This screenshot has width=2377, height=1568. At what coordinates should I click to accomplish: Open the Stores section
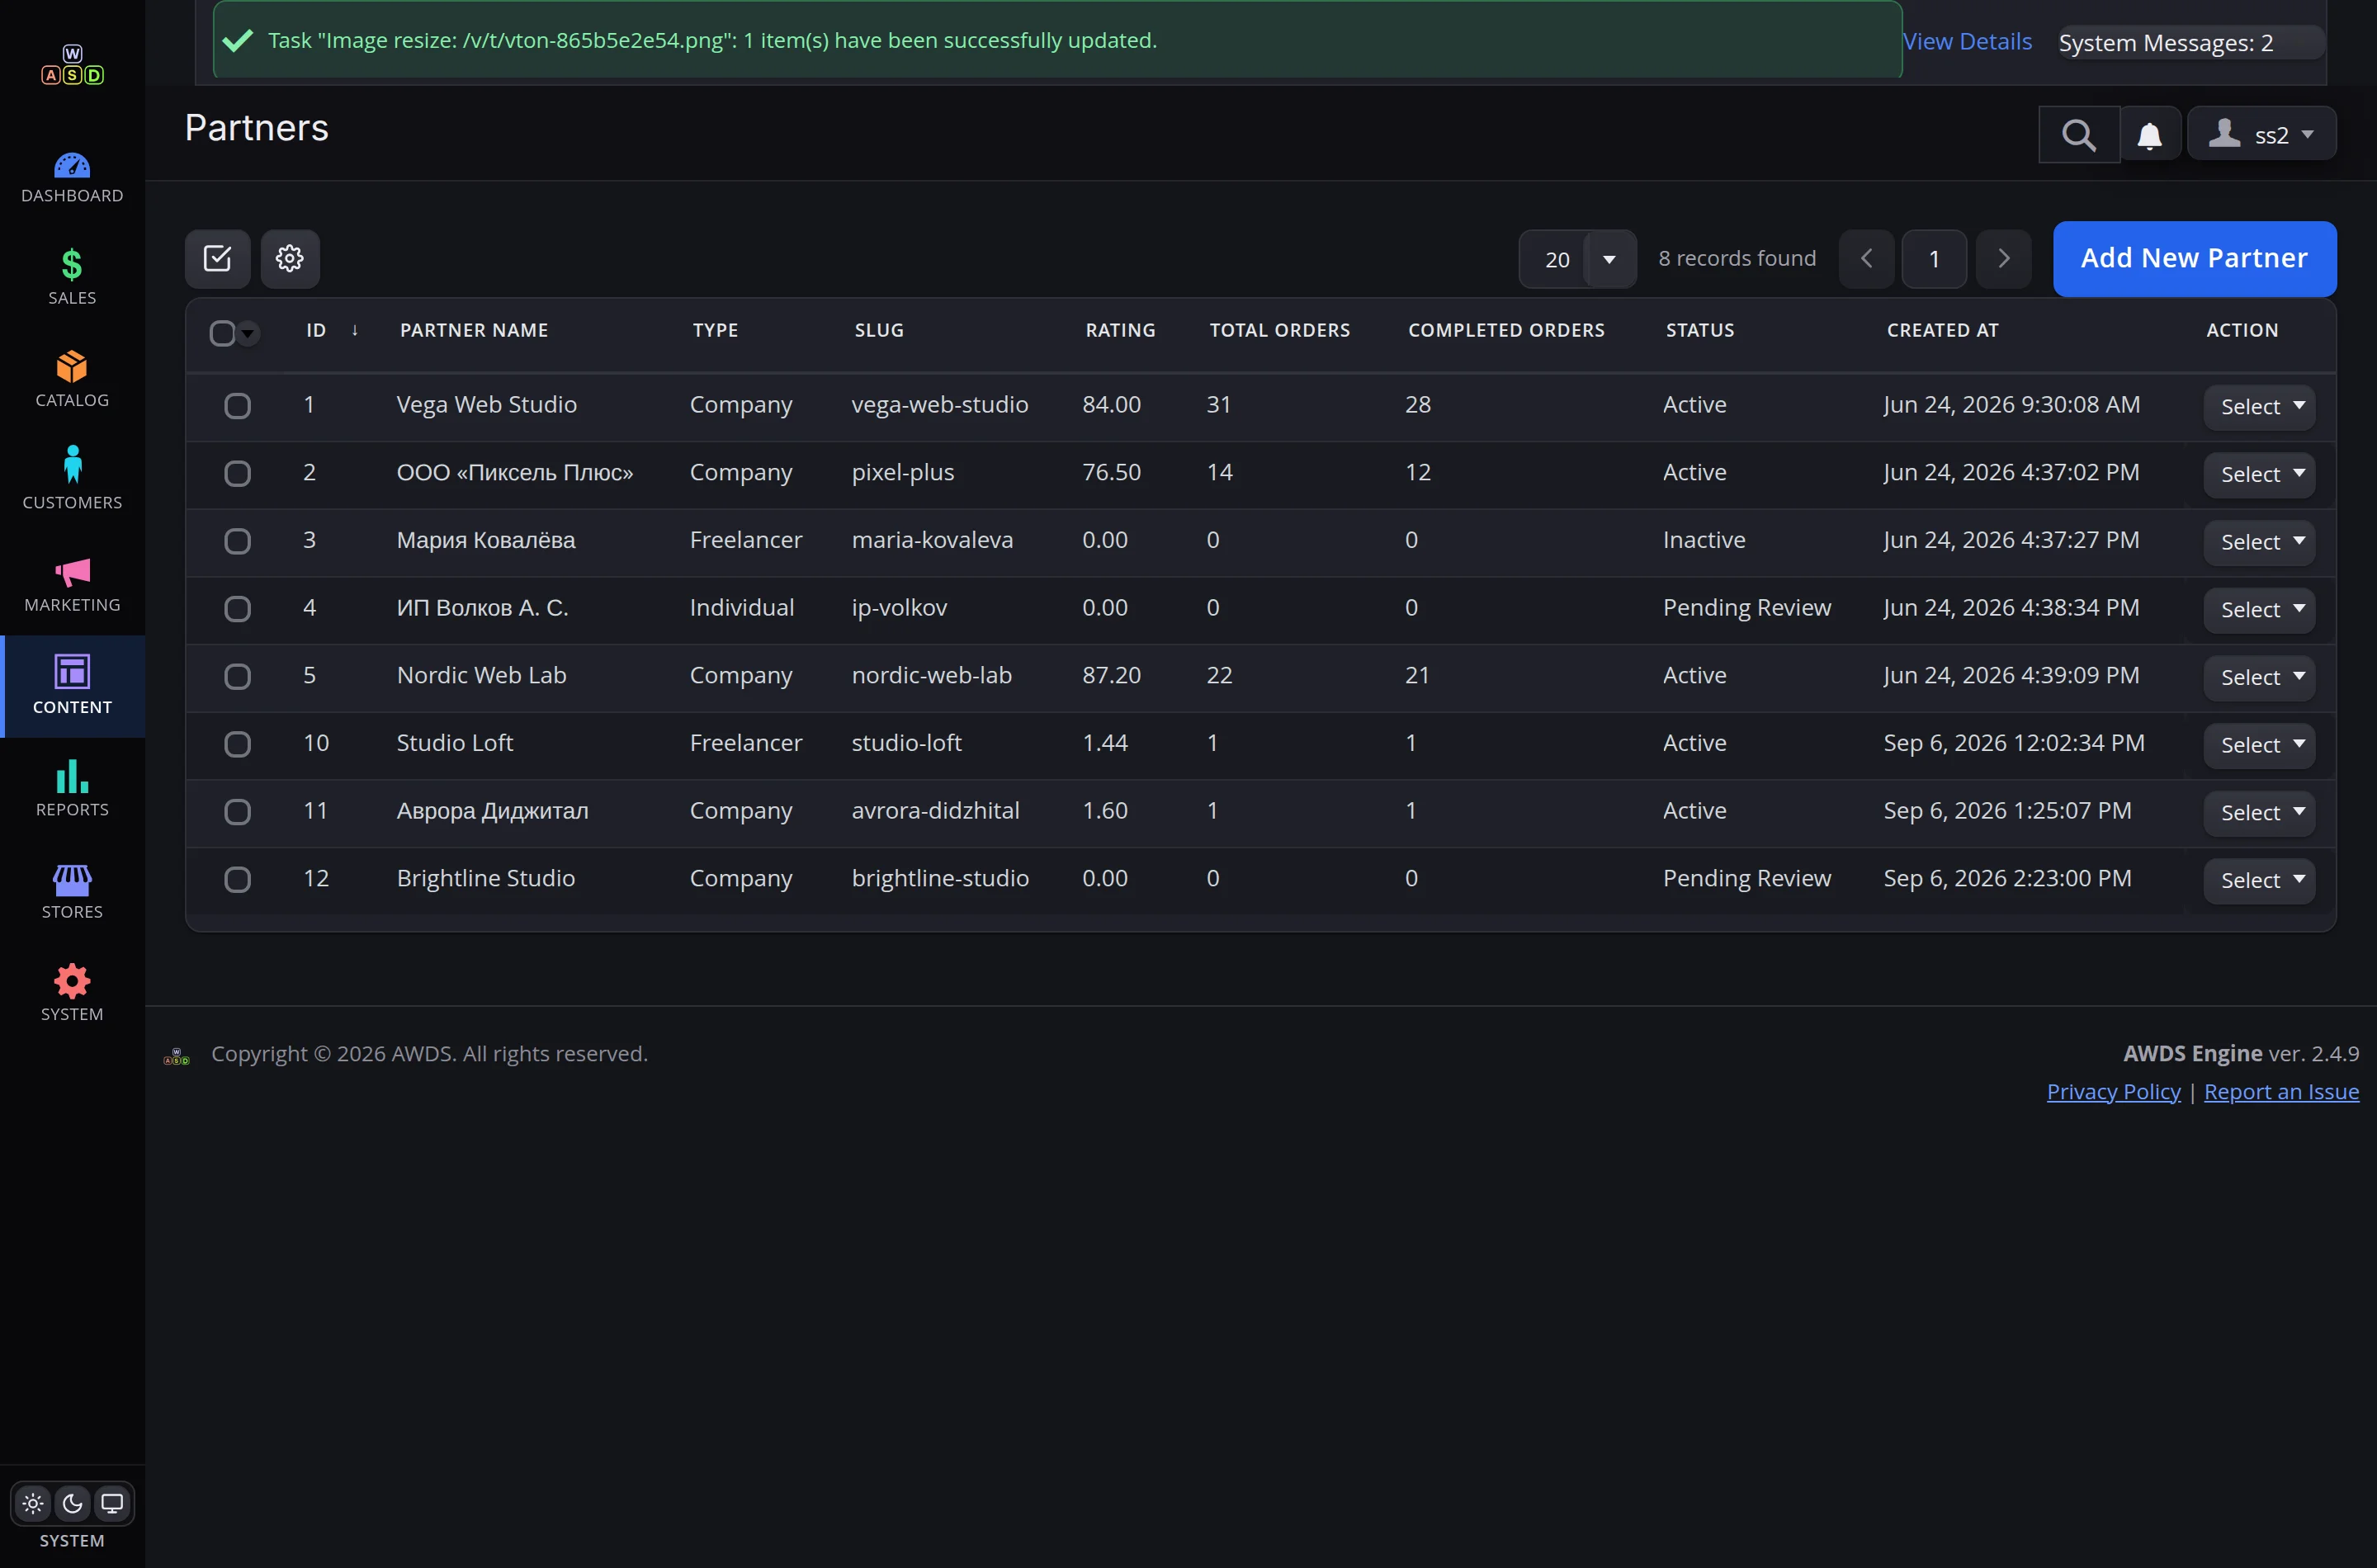pos(72,893)
